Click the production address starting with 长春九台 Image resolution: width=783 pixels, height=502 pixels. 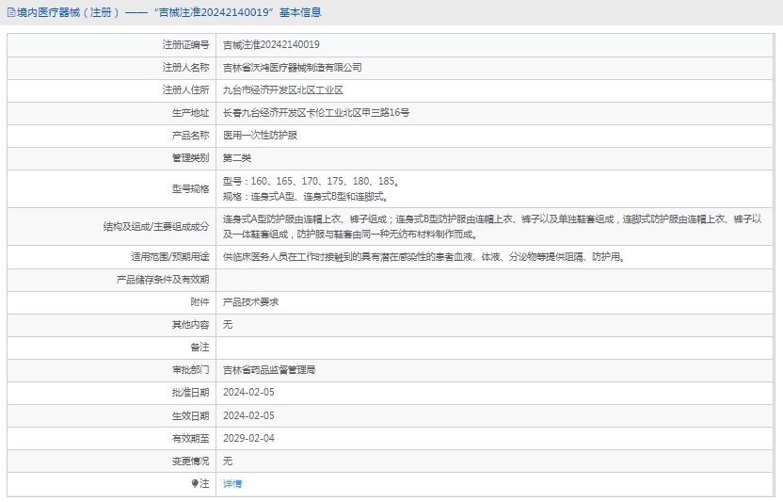click(x=315, y=113)
